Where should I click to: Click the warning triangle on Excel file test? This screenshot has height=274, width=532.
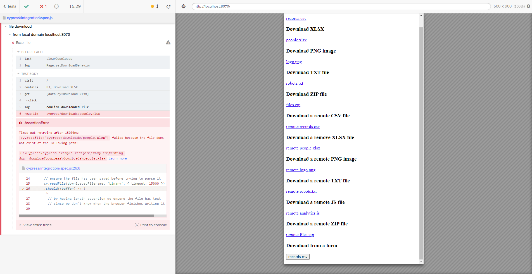tap(168, 42)
